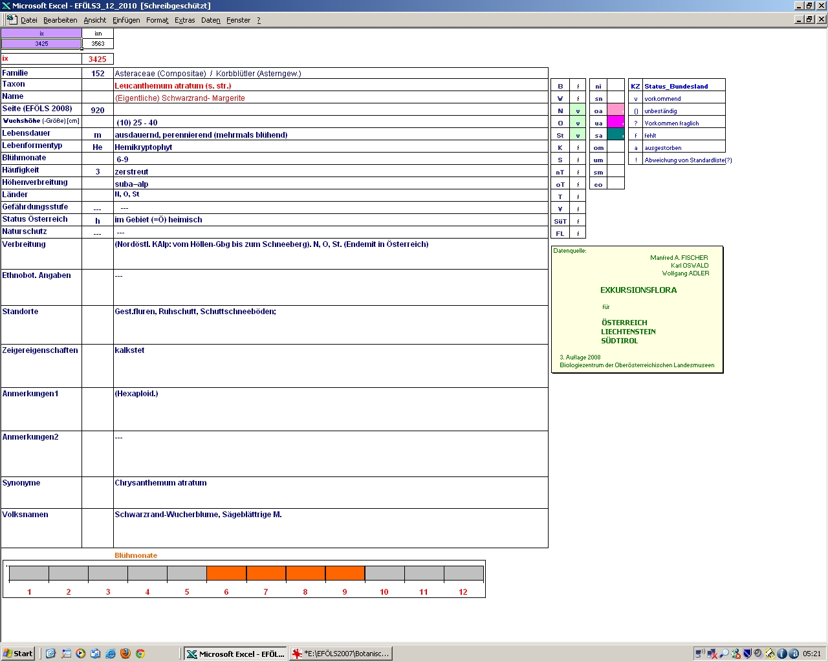
Task: Select the 'Hemikryptophyt' cell
Action: pos(331,147)
